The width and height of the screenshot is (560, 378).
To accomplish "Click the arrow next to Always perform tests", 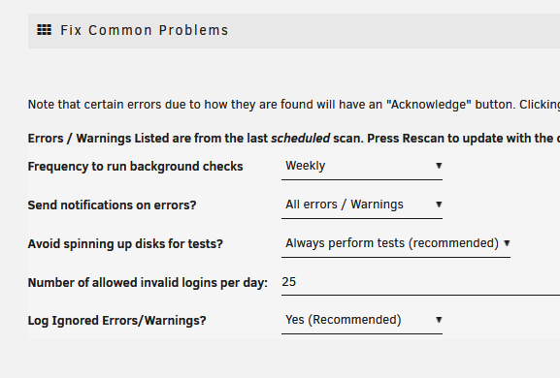I will point(507,243).
